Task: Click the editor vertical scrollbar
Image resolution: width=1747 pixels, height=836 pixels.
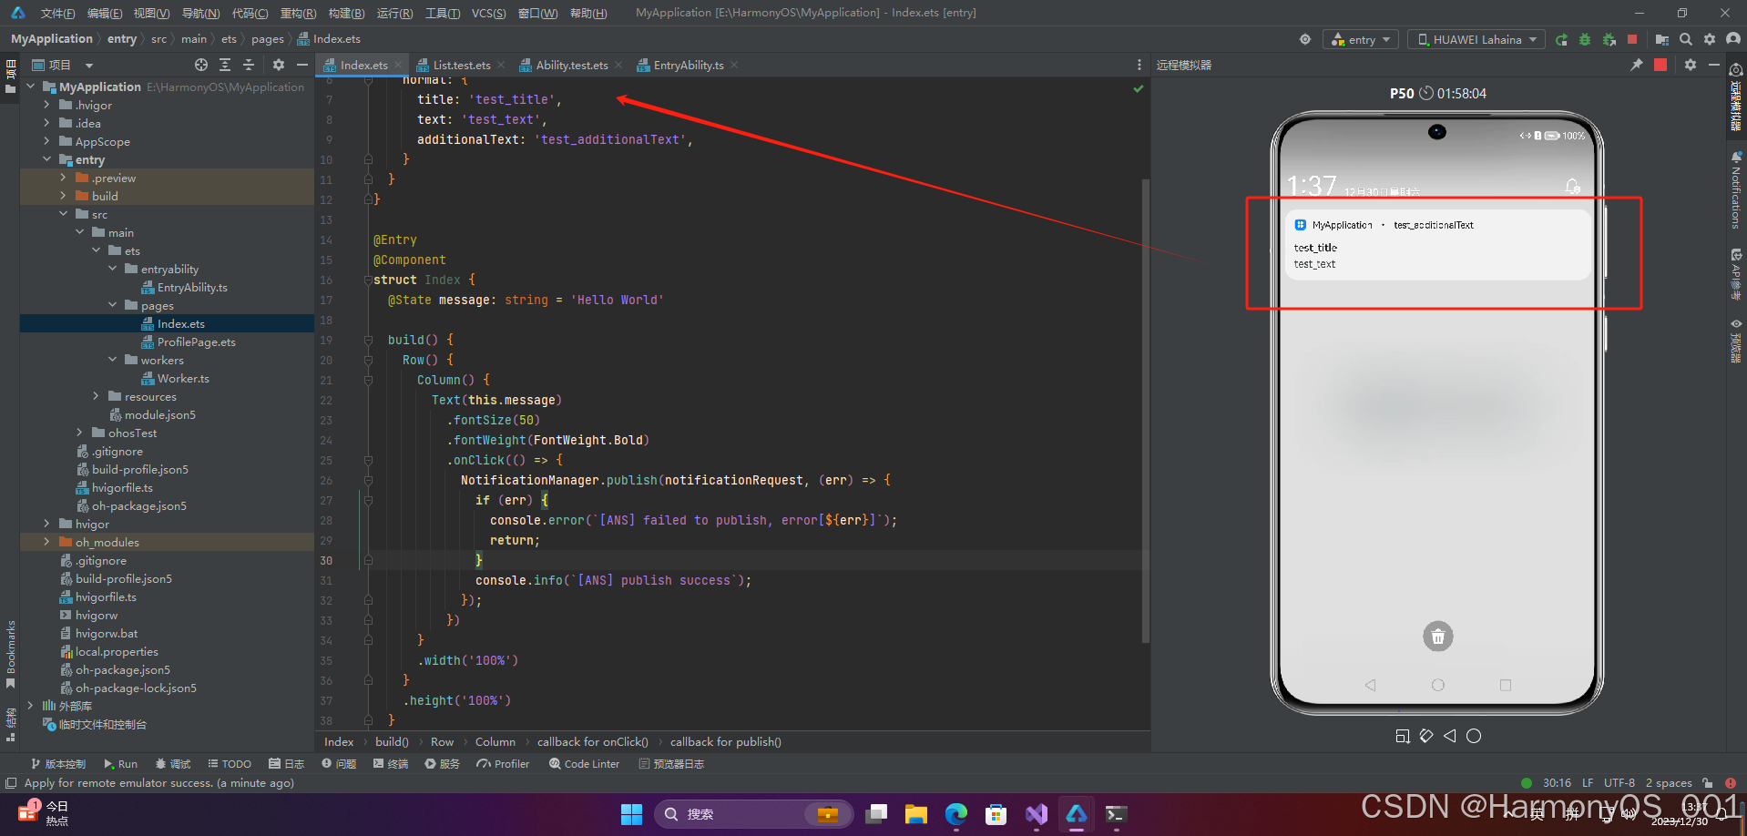Action: pyautogui.click(x=1145, y=410)
